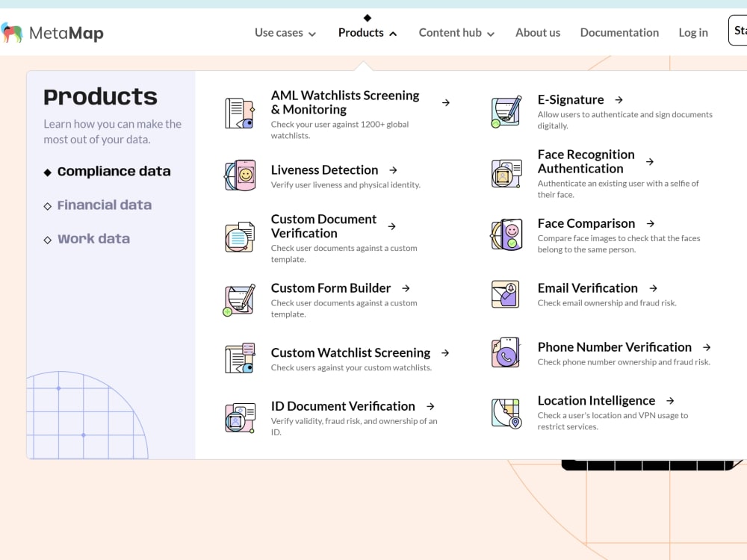
Task: Open Custom Document Verification title link
Action: 324,226
